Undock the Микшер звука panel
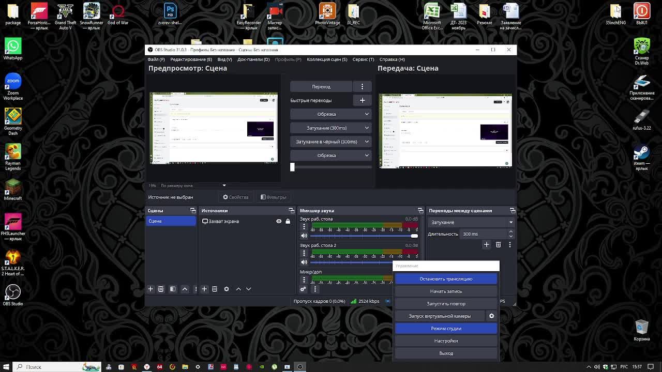The width and height of the screenshot is (662, 372). (x=420, y=210)
